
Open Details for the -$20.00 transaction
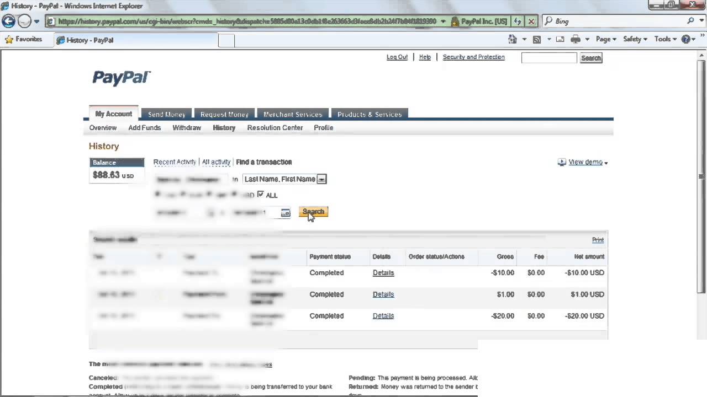[383, 316]
